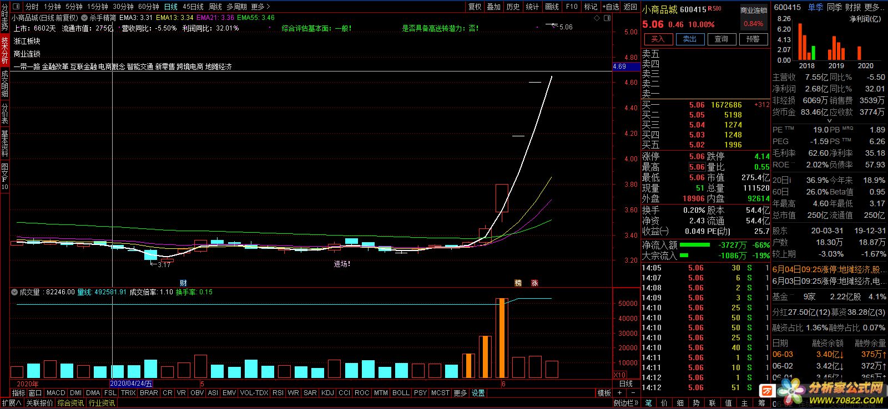Click the 涨 marker above the volume pane
888x409 pixels.
tap(534, 283)
